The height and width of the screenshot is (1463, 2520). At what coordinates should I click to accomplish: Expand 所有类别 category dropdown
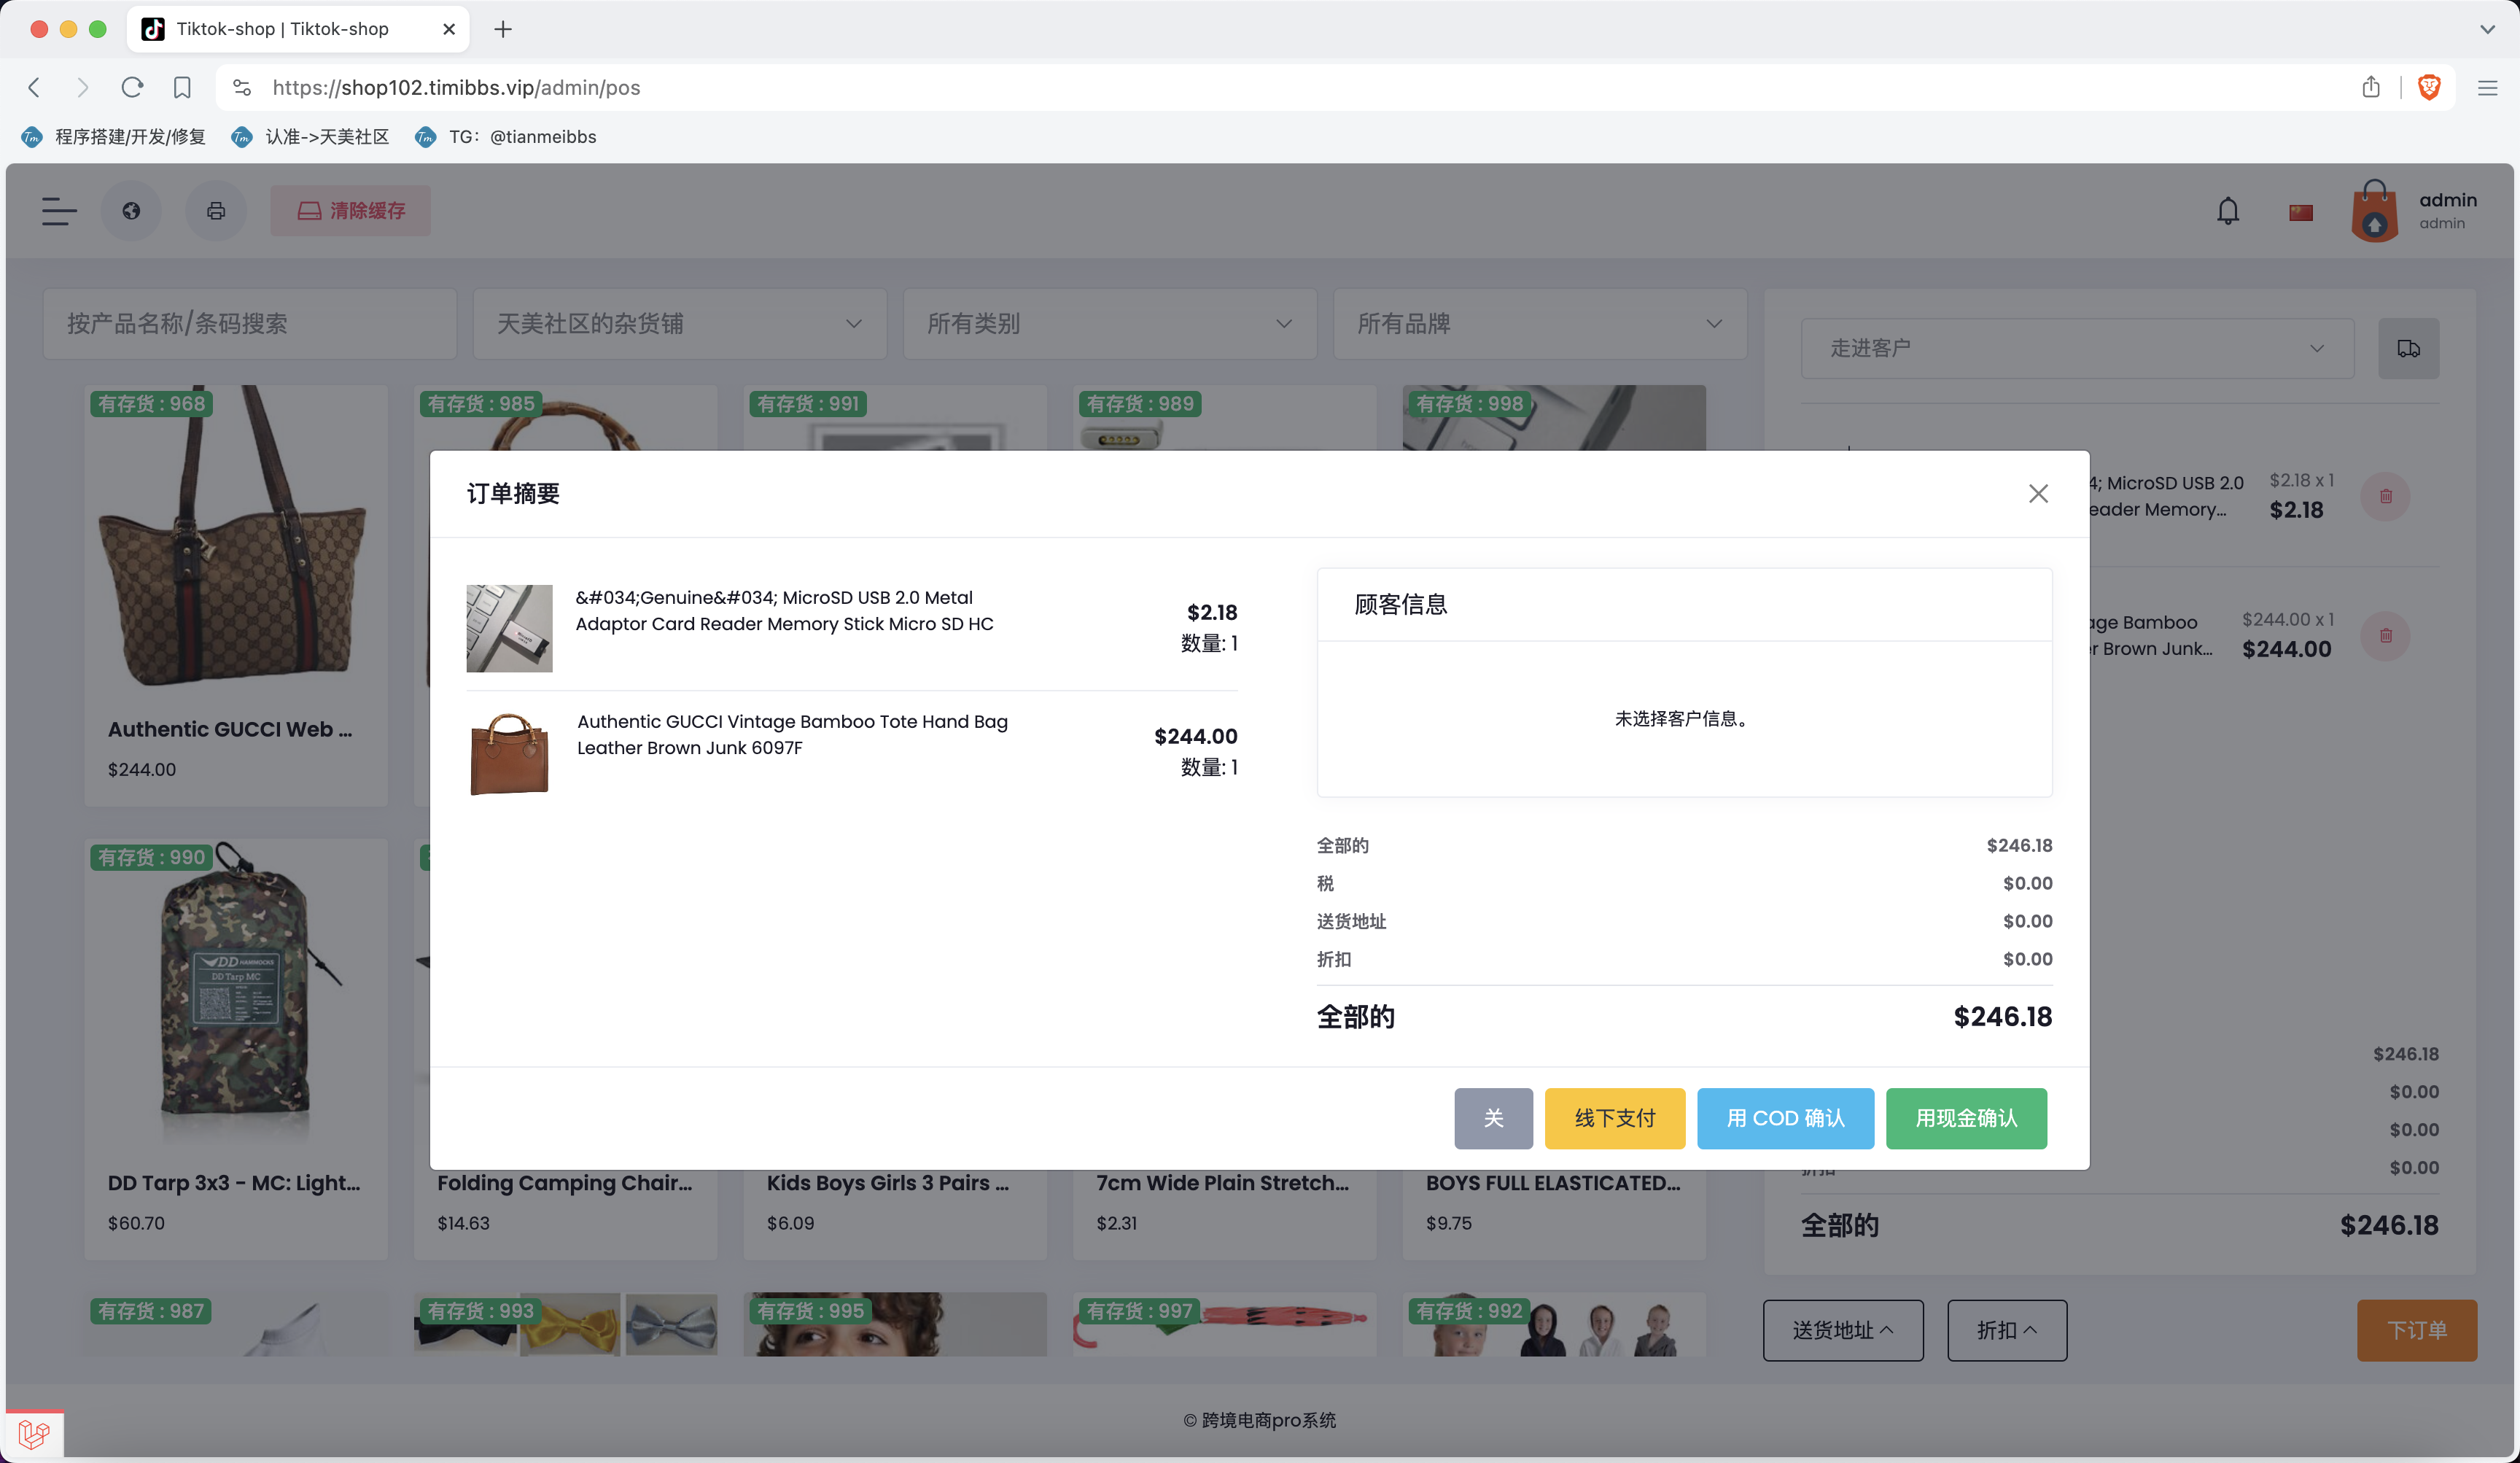[x=1110, y=324]
